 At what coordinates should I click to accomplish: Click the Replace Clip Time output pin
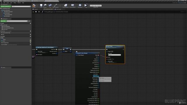[98, 71]
